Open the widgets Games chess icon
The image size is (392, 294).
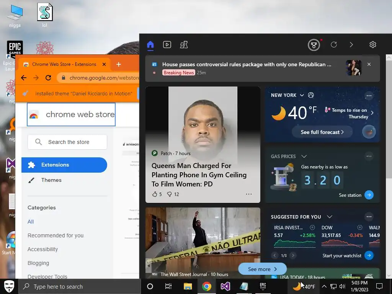tap(184, 45)
